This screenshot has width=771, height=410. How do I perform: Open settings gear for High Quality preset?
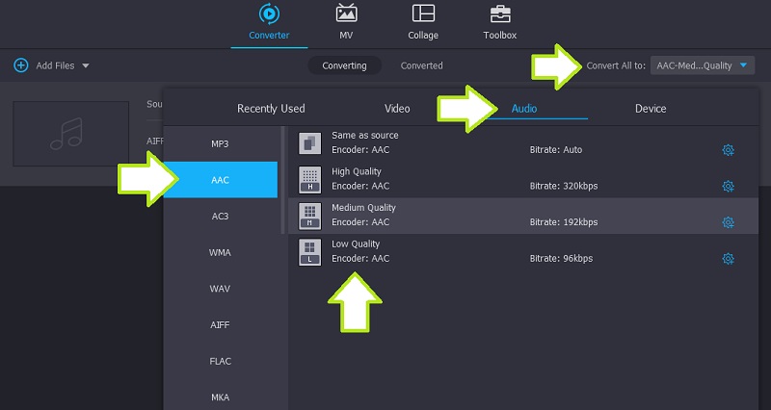[x=729, y=186]
